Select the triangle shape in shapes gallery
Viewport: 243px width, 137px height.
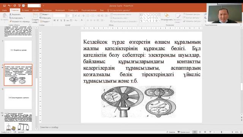pyautogui.click(x=141, y=18)
